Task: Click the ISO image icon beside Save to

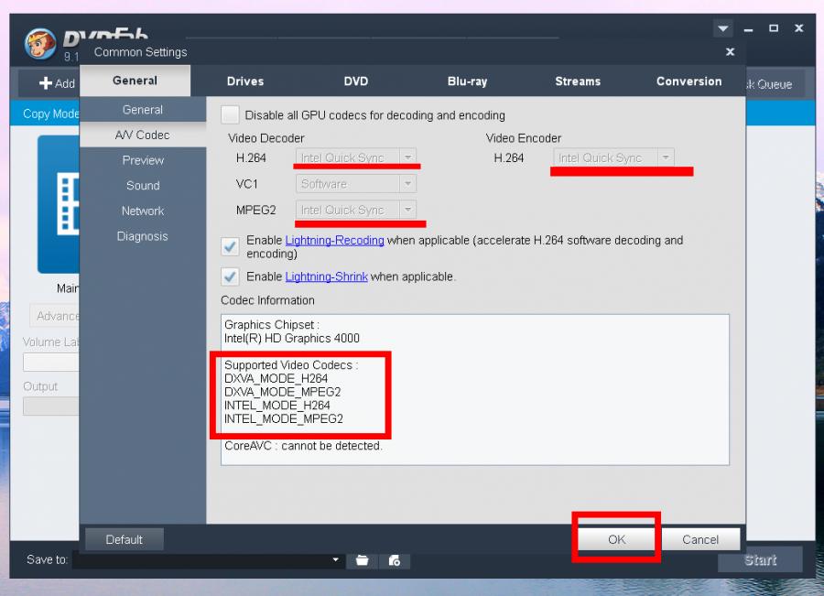Action: click(x=394, y=561)
